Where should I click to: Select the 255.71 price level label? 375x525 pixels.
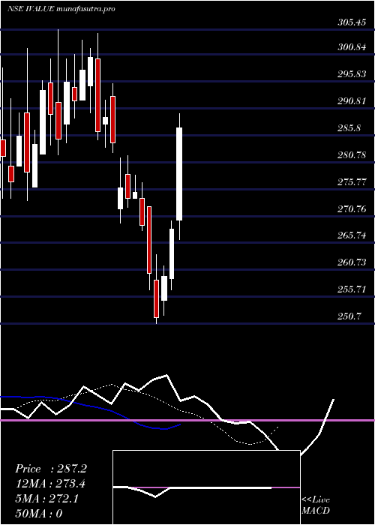pos(352,289)
